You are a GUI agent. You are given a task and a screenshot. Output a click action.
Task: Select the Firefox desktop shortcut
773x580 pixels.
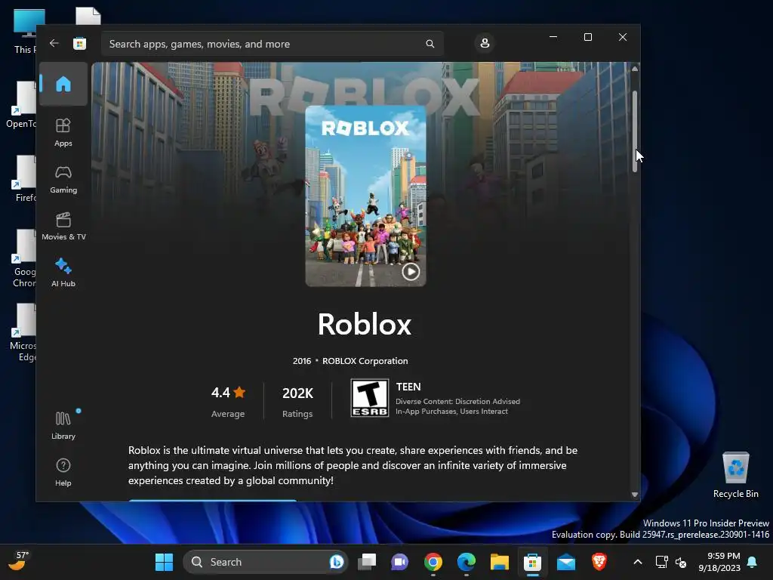(x=23, y=178)
